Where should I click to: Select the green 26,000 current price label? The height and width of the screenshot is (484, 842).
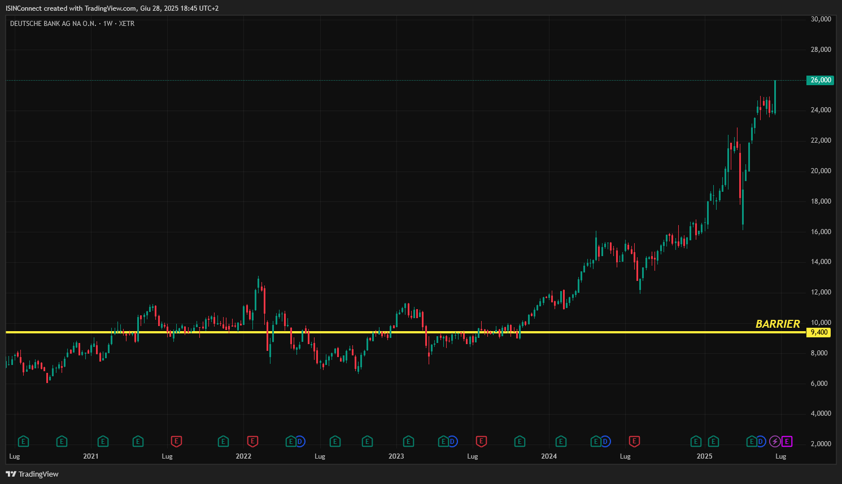pyautogui.click(x=821, y=80)
